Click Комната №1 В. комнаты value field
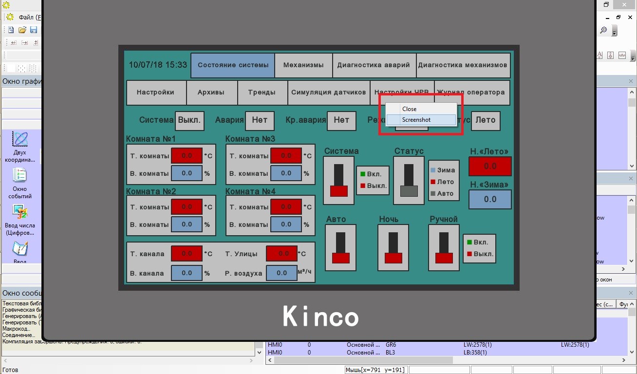 click(x=187, y=173)
